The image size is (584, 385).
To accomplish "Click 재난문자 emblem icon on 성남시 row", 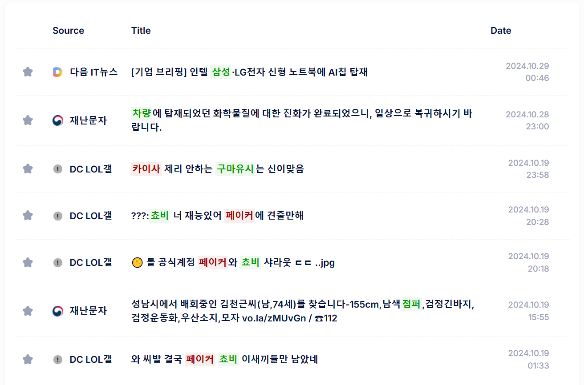I will tap(57, 311).
